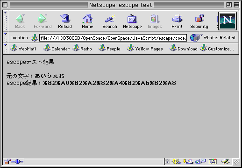Collapse the personal toolbar with its triangle
242x168 pixels.
click(6, 45)
